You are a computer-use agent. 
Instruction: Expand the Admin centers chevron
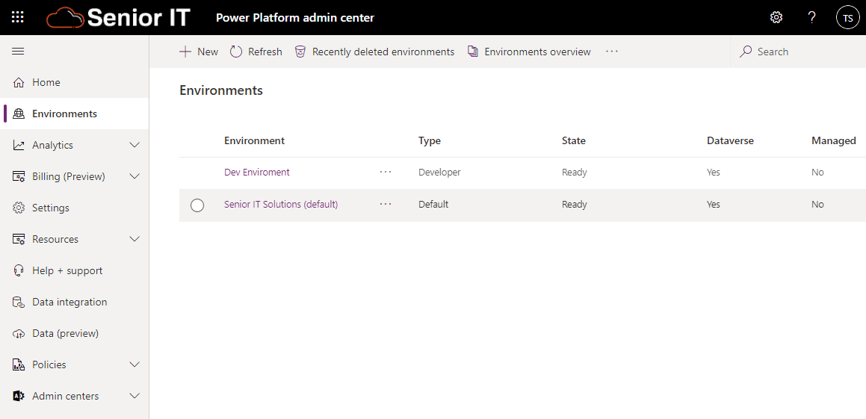click(134, 397)
